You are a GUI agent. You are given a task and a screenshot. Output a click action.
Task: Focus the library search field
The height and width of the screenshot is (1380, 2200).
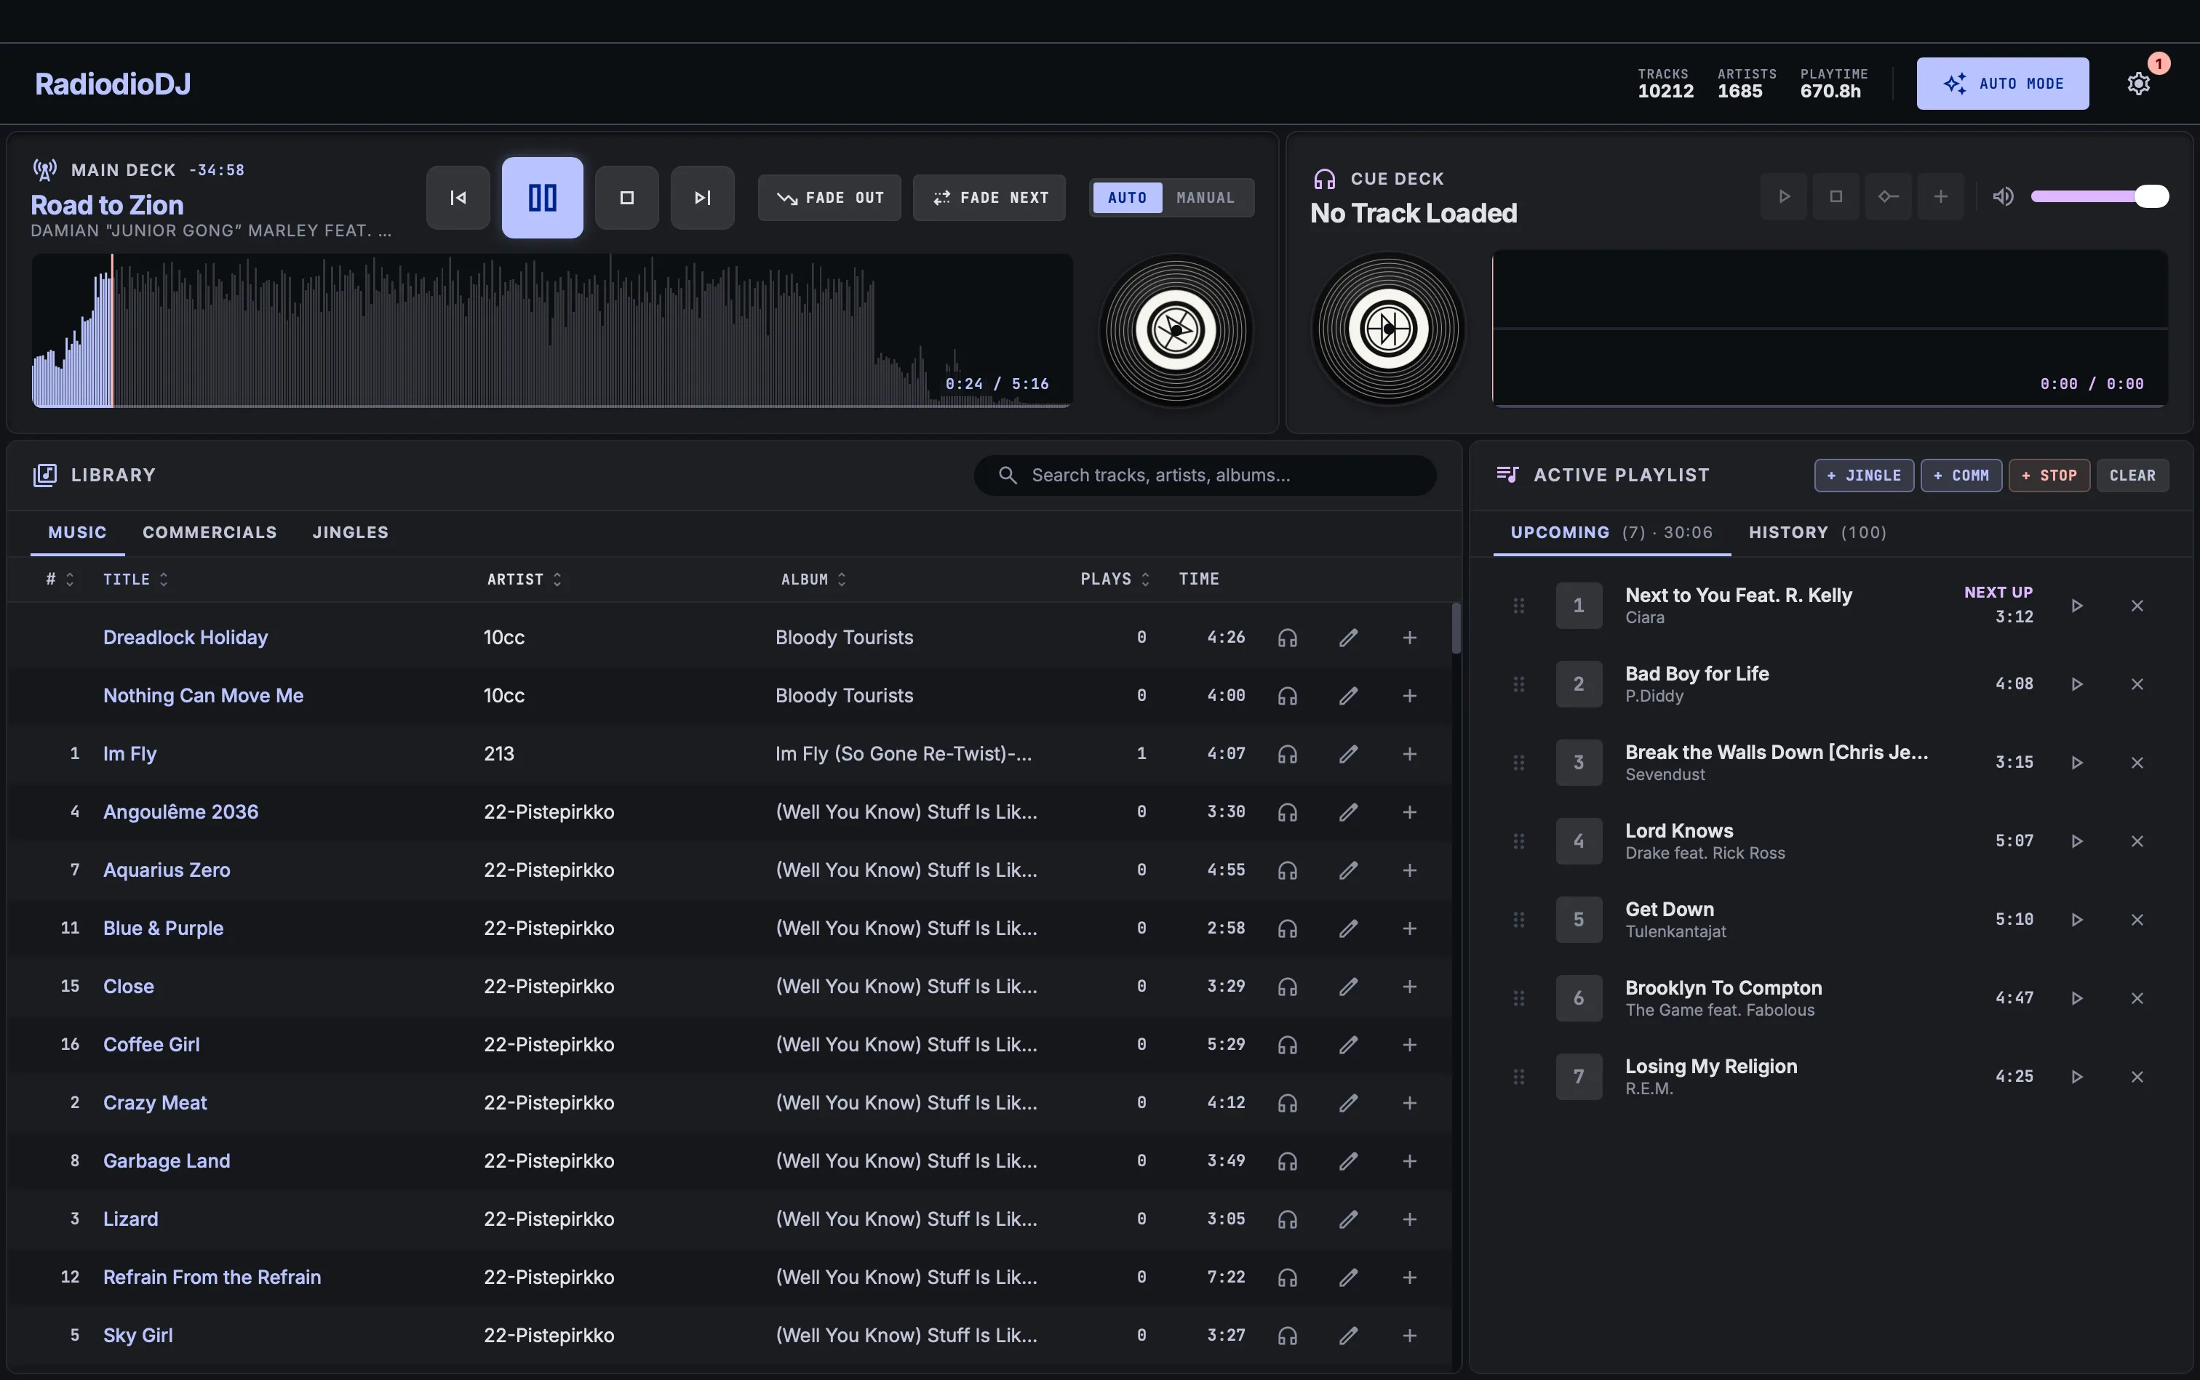[x=1205, y=476]
